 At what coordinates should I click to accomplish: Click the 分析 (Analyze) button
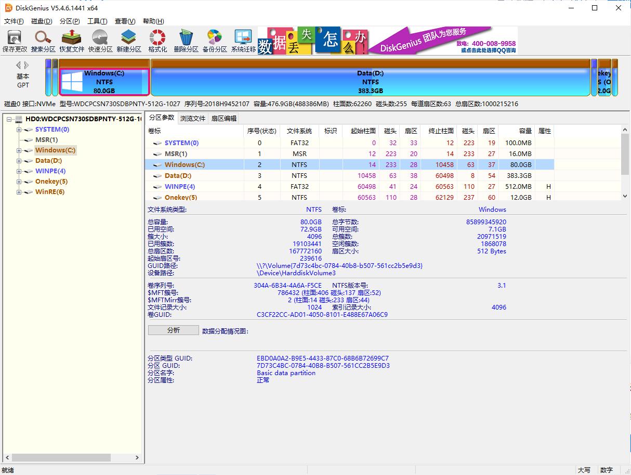(x=173, y=330)
